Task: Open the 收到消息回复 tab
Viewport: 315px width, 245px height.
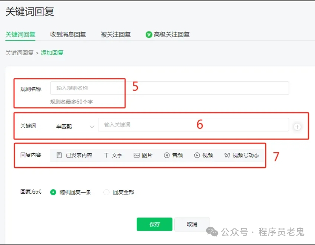Action: coord(68,35)
